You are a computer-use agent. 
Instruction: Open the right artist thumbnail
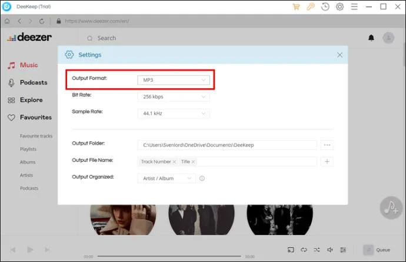coord(279,220)
